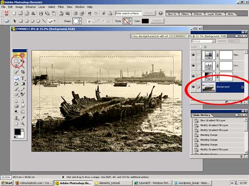Select the Rectangular Marquee tool
The width and height of the screenshot is (249, 186).
click(x=16, y=61)
